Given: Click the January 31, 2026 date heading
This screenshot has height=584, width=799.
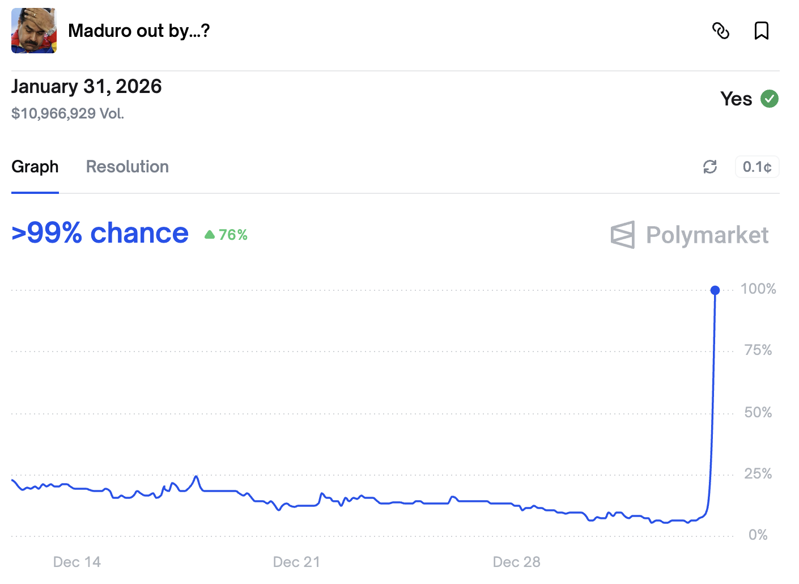Looking at the screenshot, I should [87, 86].
